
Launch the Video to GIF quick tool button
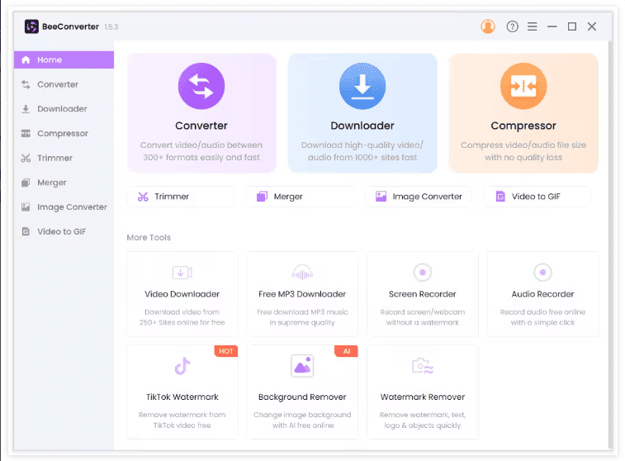[537, 197]
